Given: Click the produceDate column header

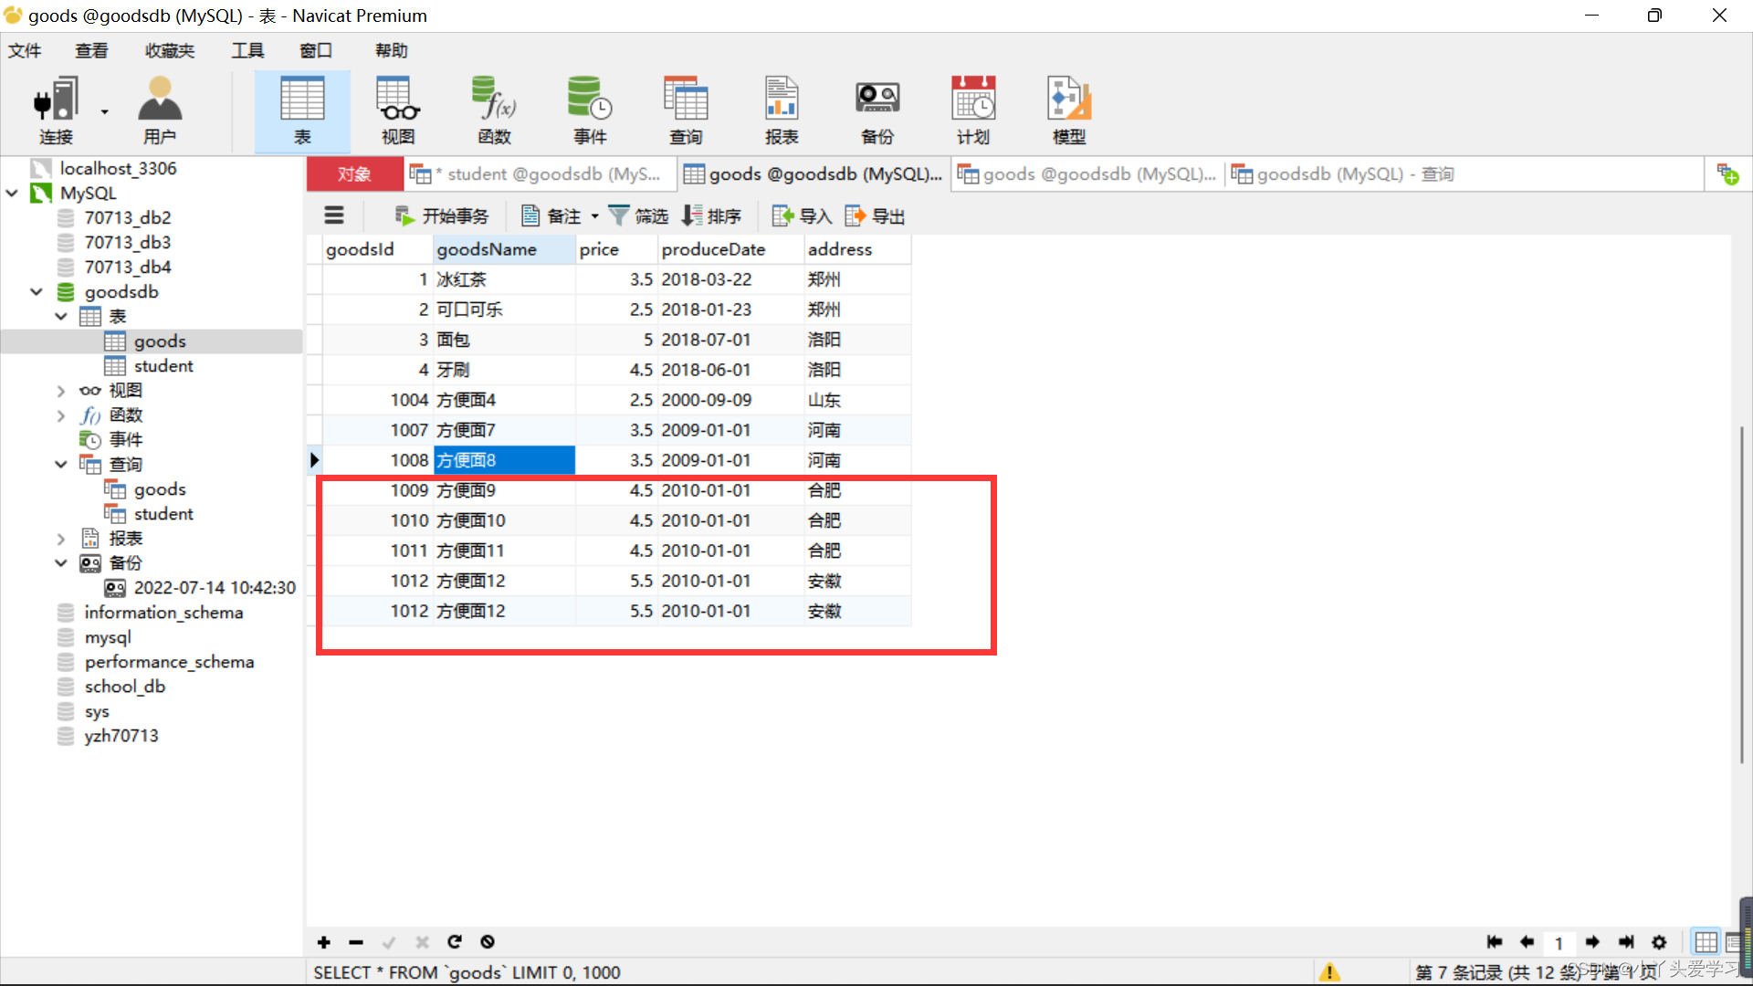Looking at the screenshot, I should tap(730, 249).
